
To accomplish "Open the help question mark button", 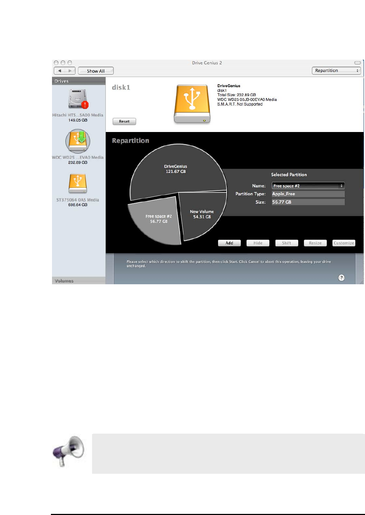I will coord(341,278).
